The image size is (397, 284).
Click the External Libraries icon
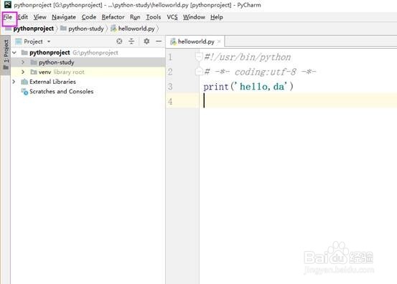[x=24, y=82]
